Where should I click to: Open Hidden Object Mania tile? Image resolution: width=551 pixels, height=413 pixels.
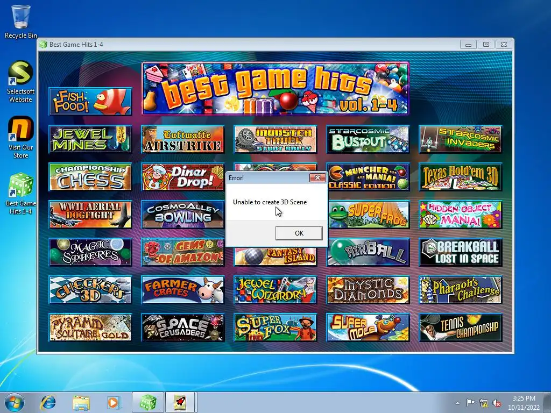(x=461, y=215)
